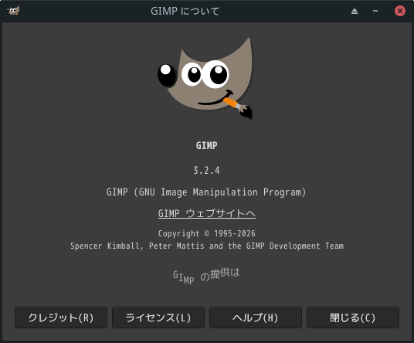
Task: Show the ライセンス(L) license information
Action: [x=158, y=318]
